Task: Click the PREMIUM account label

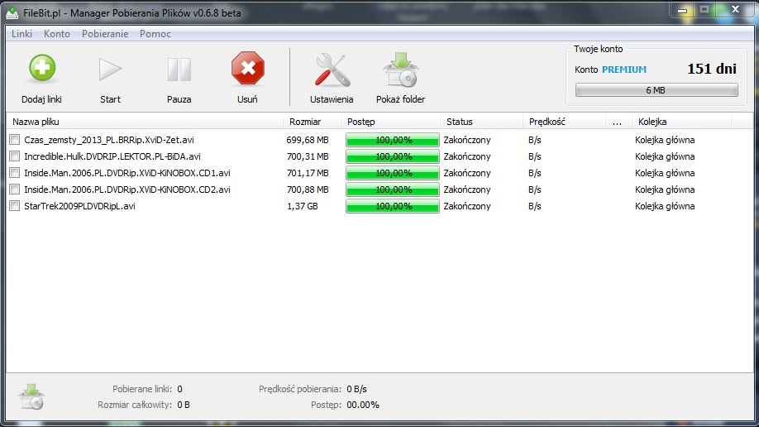Action: (624, 70)
